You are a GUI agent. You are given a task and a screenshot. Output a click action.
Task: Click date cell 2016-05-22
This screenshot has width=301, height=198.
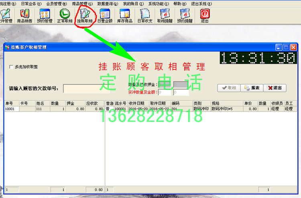pos(159,109)
